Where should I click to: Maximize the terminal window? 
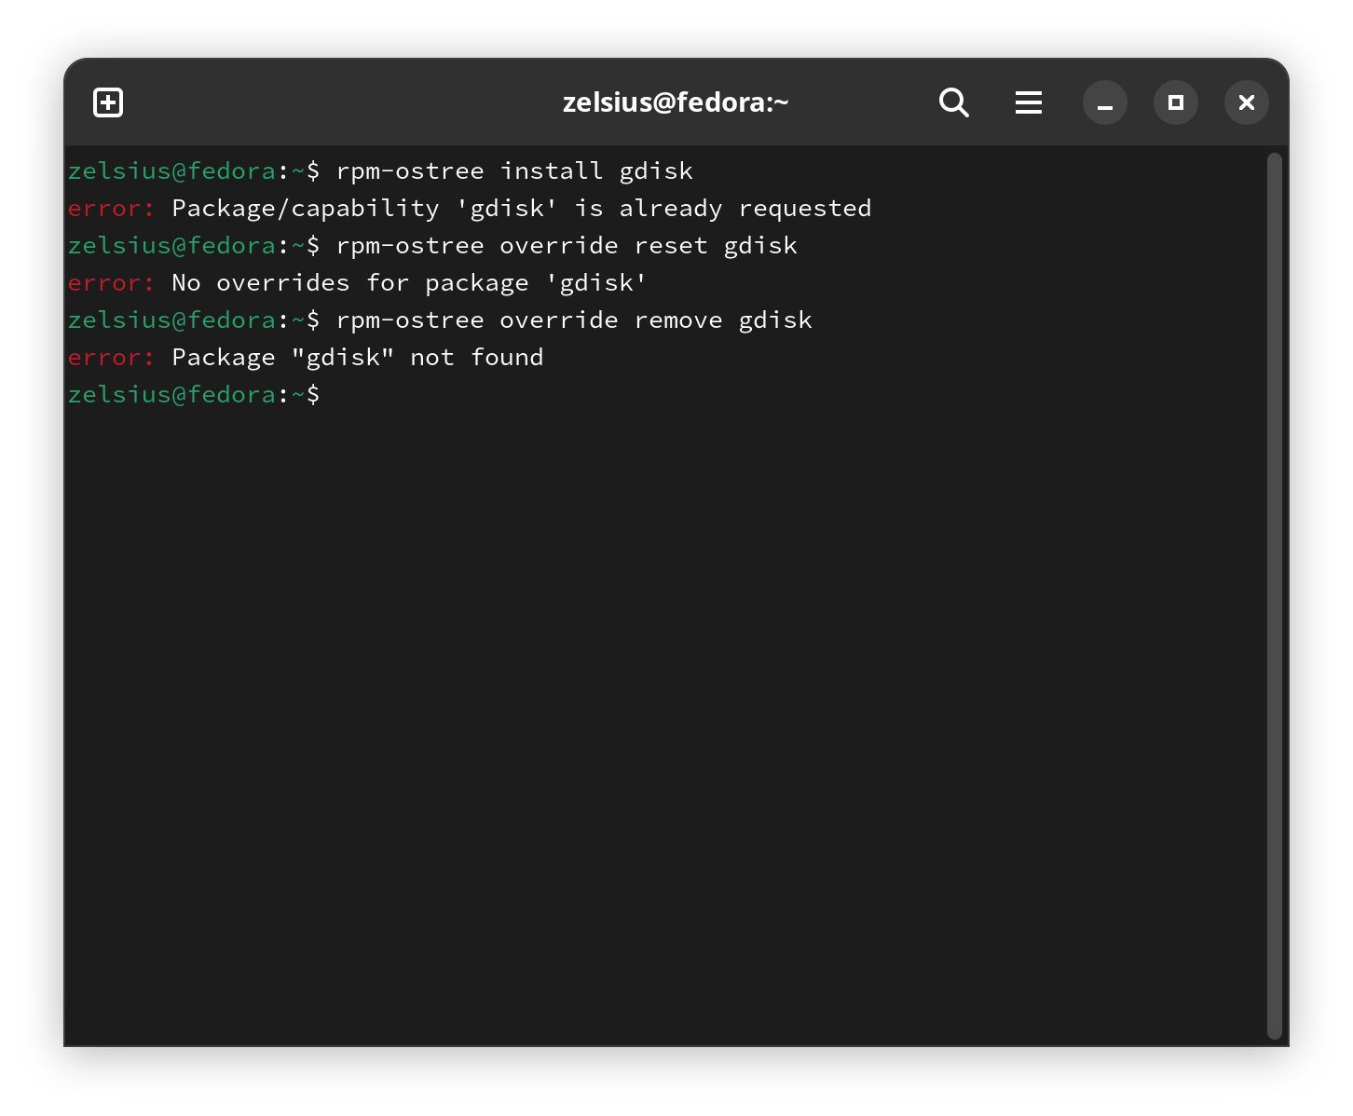click(x=1175, y=102)
